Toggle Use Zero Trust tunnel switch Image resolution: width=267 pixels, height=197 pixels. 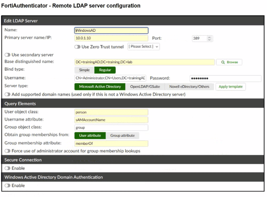(78, 47)
